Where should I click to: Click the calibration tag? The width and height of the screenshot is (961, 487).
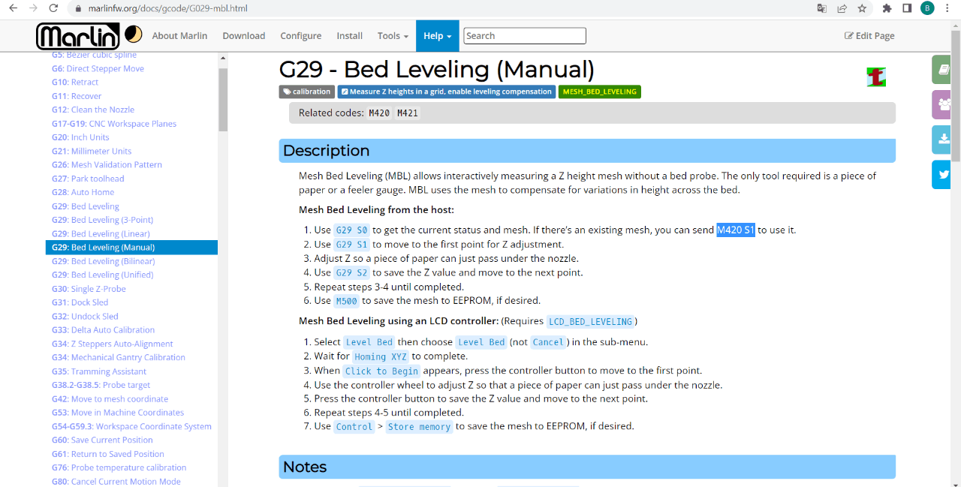click(306, 92)
